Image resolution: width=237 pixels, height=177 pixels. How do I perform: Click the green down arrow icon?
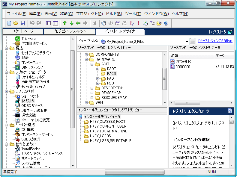(x=72, y=23)
